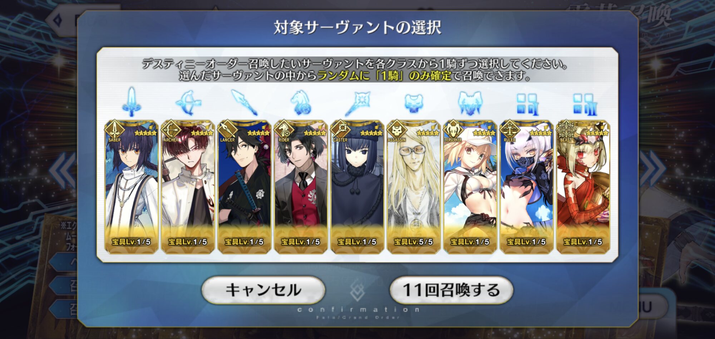The height and width of the screenshot is (339, 715).
Task: Click the Assassin class skull icon
Action: pyautogui.click(x=414, y=103)
